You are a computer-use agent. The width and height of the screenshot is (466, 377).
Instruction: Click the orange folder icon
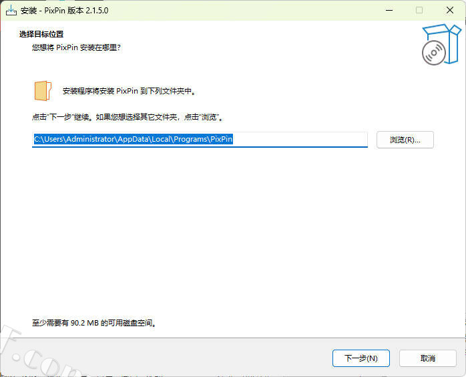[43, 91]
